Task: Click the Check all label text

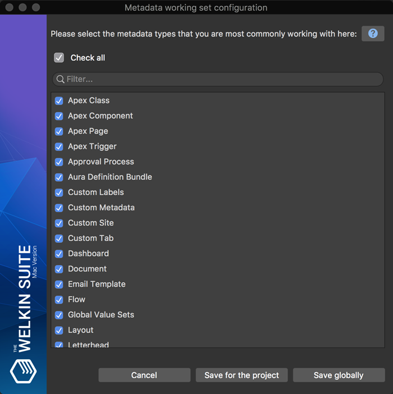Action: [88, 58]
